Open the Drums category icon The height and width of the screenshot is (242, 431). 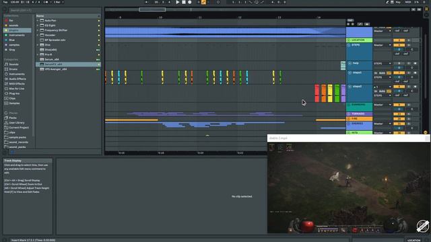pyautogui.click(x=6, y=69)
